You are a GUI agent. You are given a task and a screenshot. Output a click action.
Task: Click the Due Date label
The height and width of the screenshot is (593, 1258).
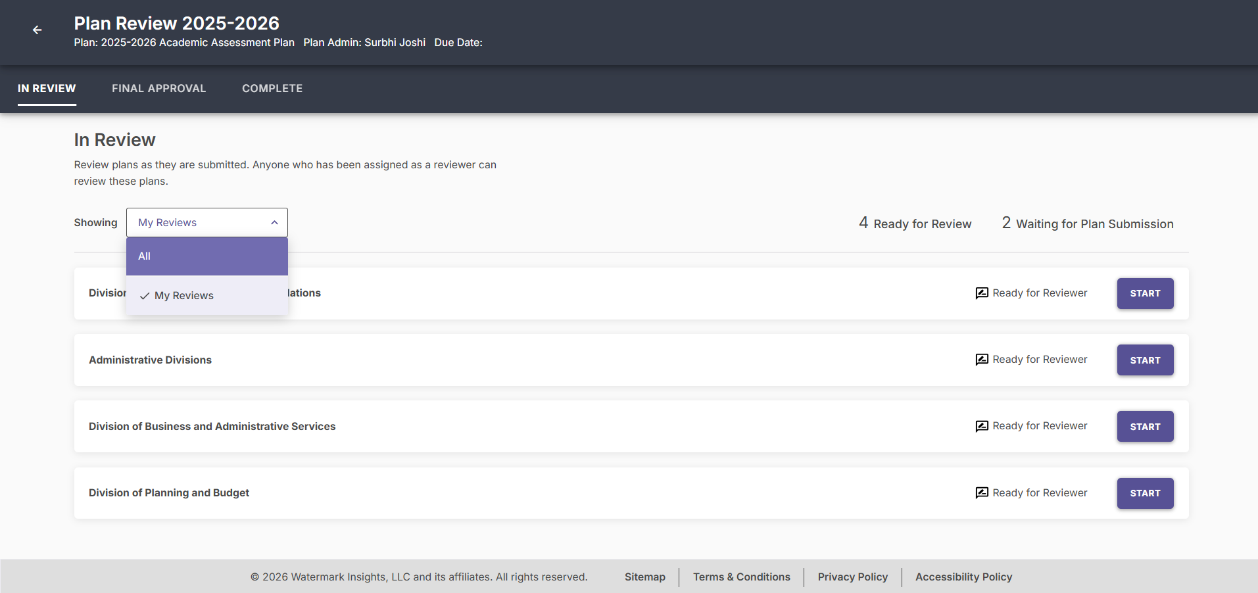pos(458,42)
